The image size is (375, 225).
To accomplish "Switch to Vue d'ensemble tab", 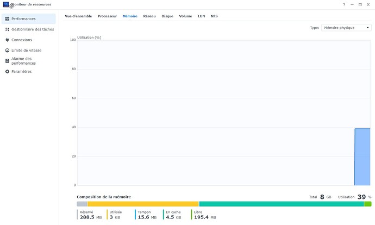I will pos(78,16).
